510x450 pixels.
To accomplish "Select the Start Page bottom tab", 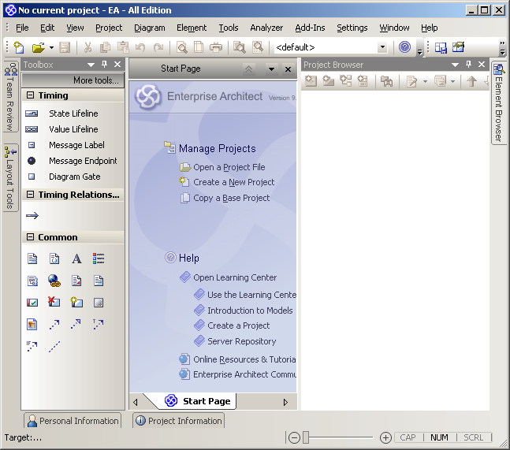I will [x=199, y=401].
